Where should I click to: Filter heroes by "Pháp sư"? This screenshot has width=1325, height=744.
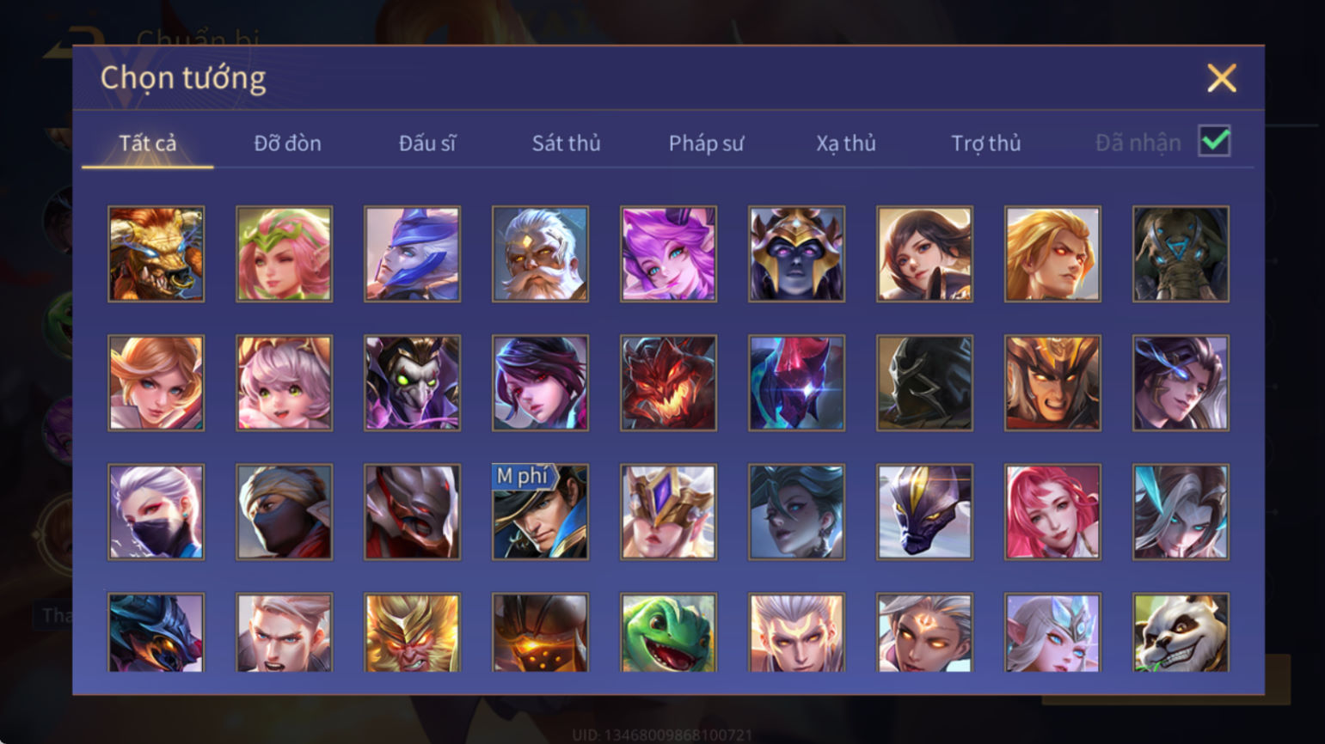pyautogui.click(x=706, y=143)
